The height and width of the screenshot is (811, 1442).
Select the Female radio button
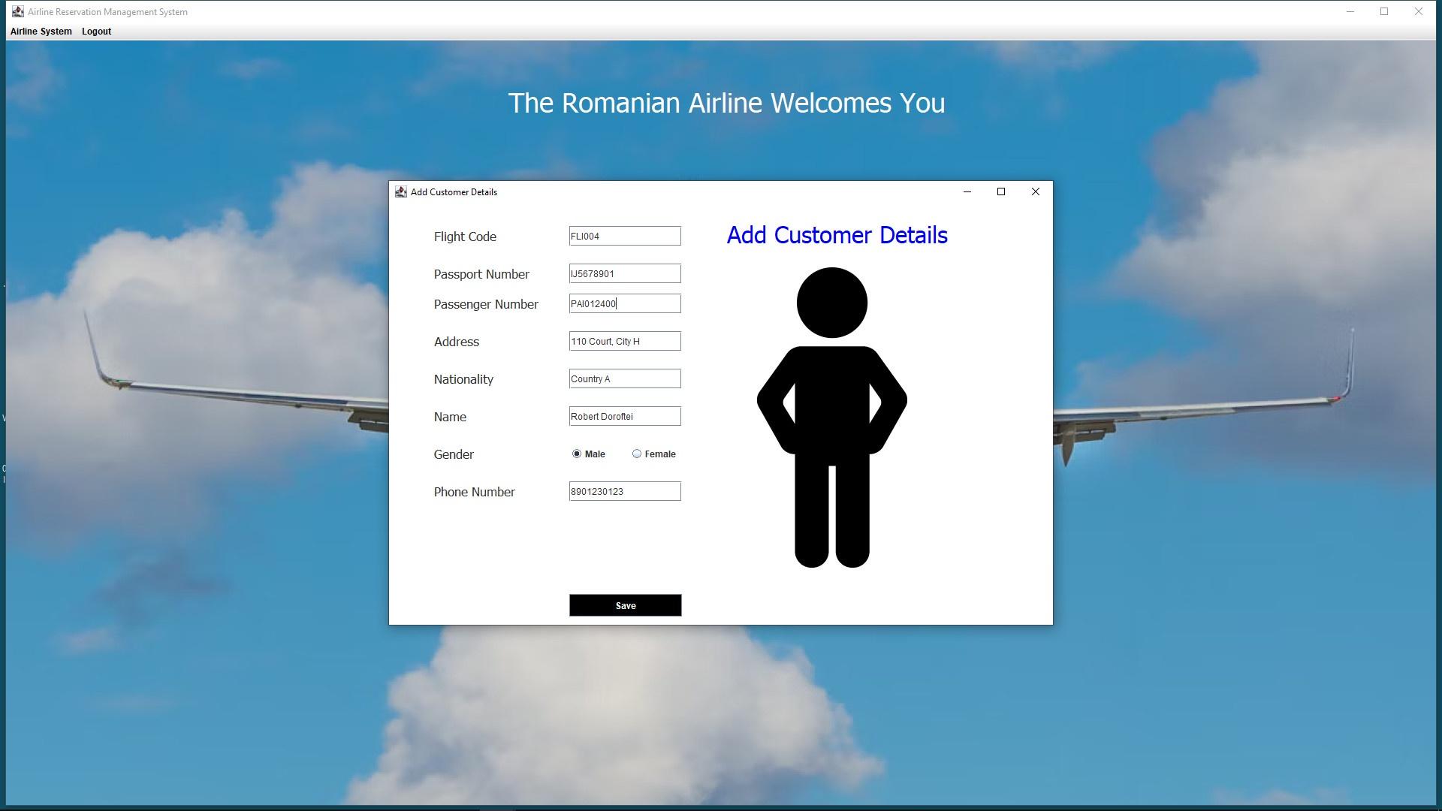click(637, 454)
